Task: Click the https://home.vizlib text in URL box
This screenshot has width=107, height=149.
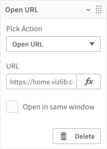Action: [x=42, y=82]
